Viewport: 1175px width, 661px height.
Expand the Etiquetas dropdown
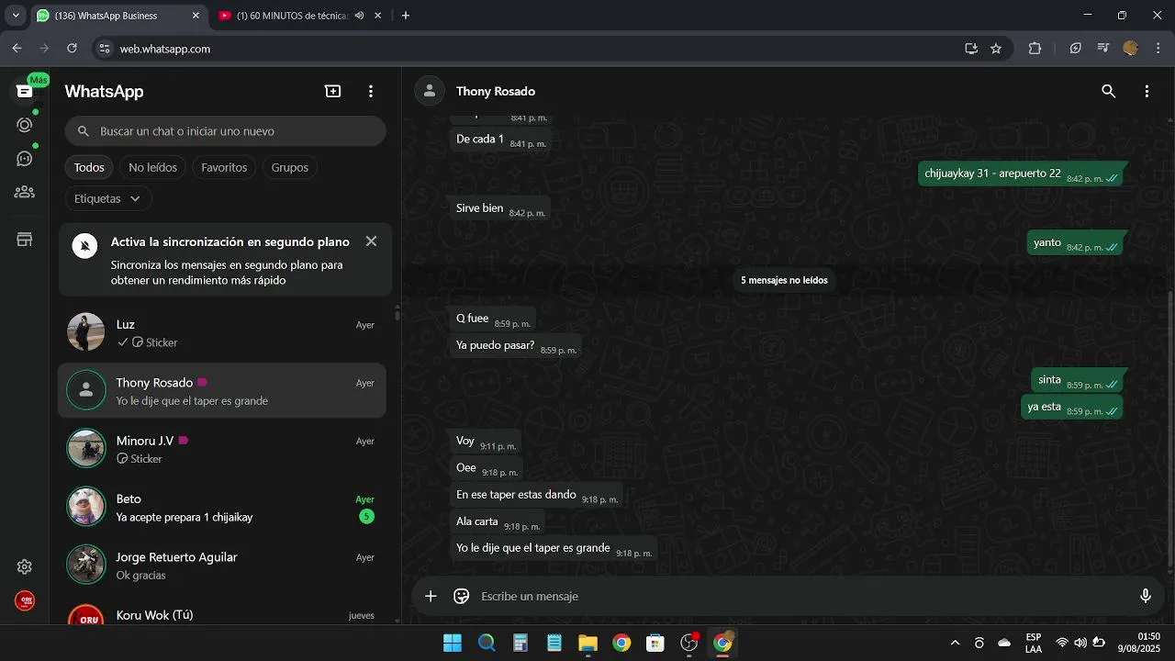pyautogui.click(x=107, y=198)
